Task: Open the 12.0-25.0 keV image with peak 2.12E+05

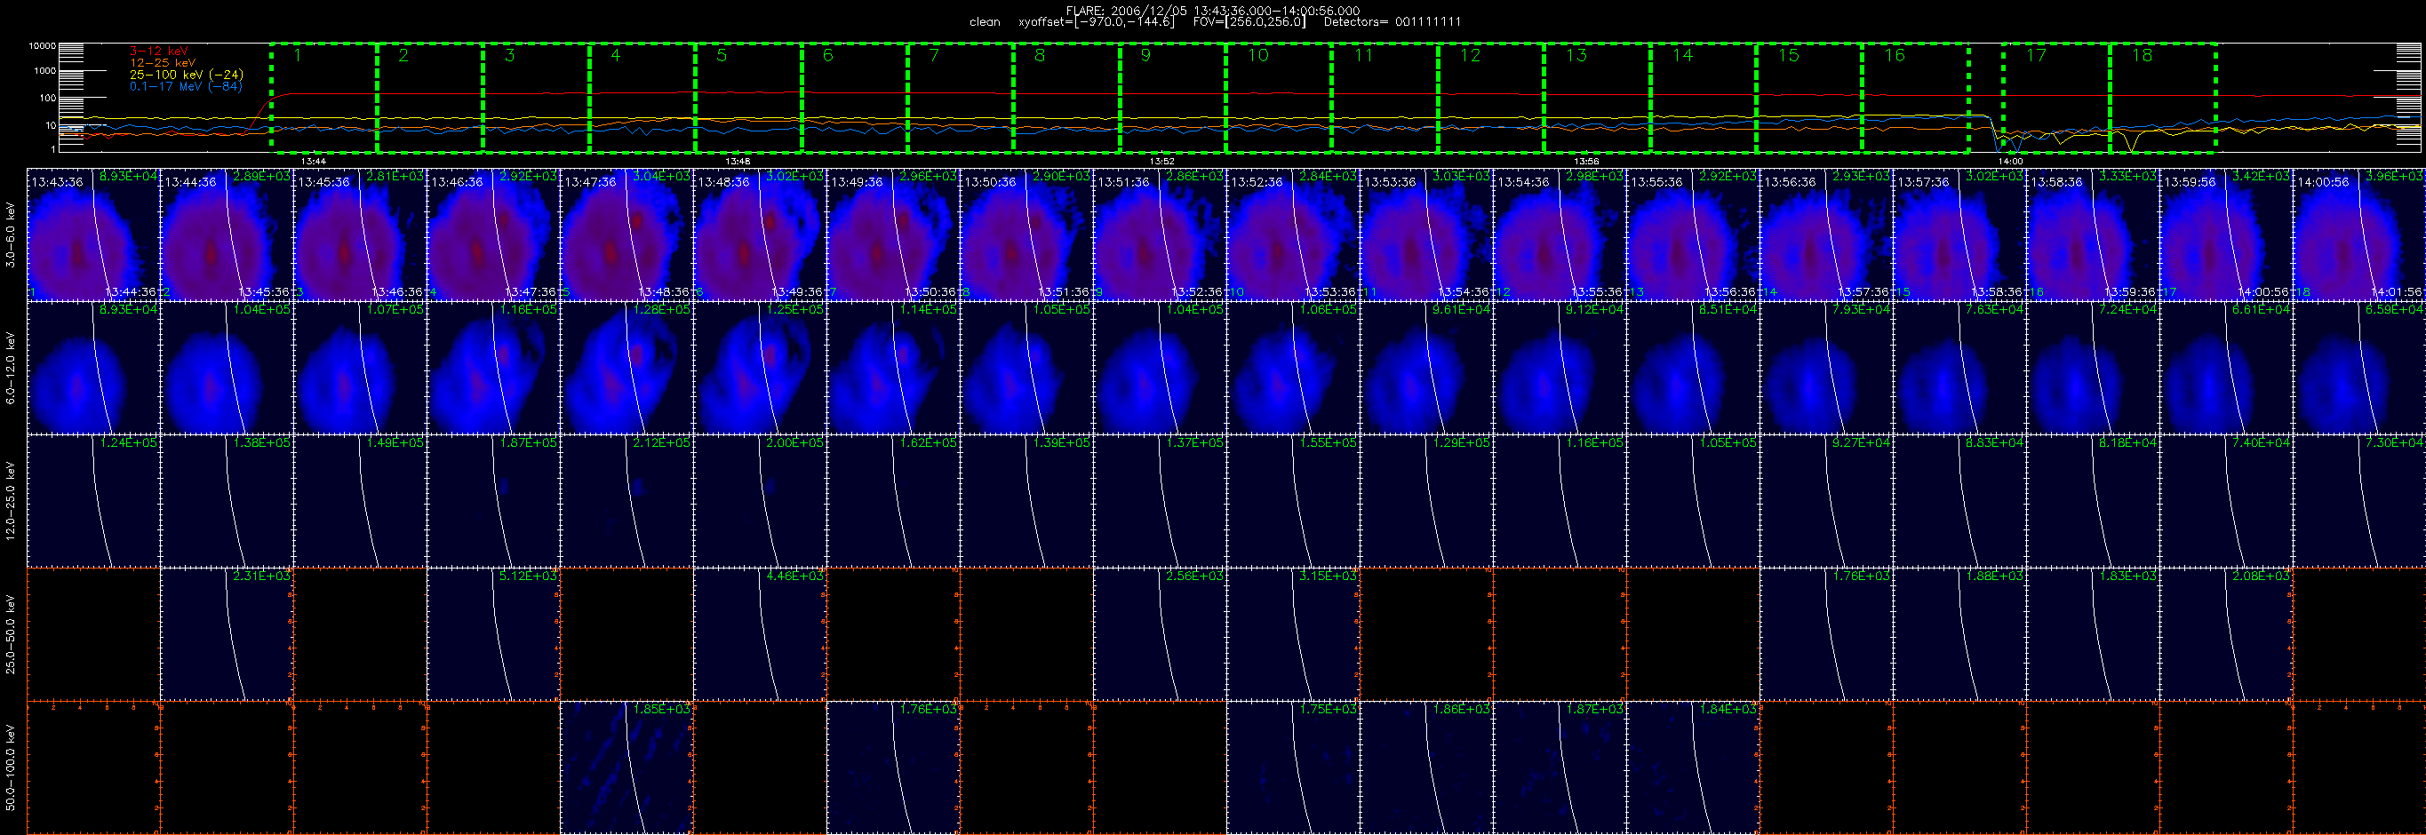Action: (627, 501)
